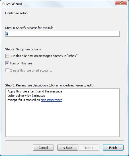This screenshot has width=129, height=156.
Task: Close the Rules Wizard dialog with X
Action: 121,3
